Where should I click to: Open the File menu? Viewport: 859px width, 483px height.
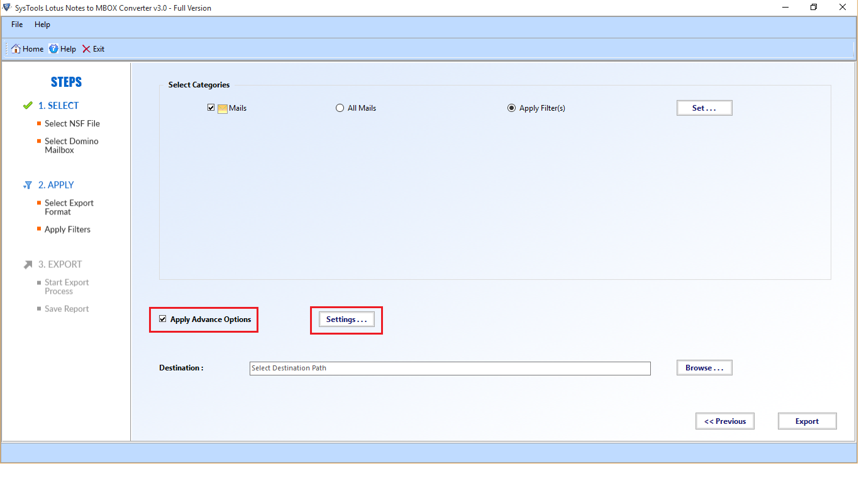pos(17,25)
